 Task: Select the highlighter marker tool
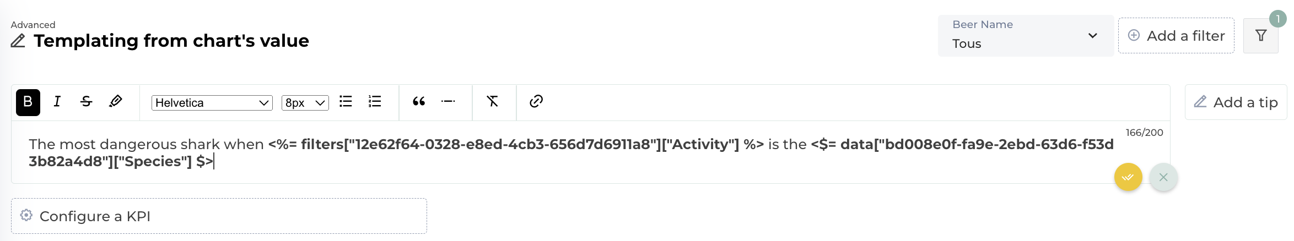click(116, 102)
